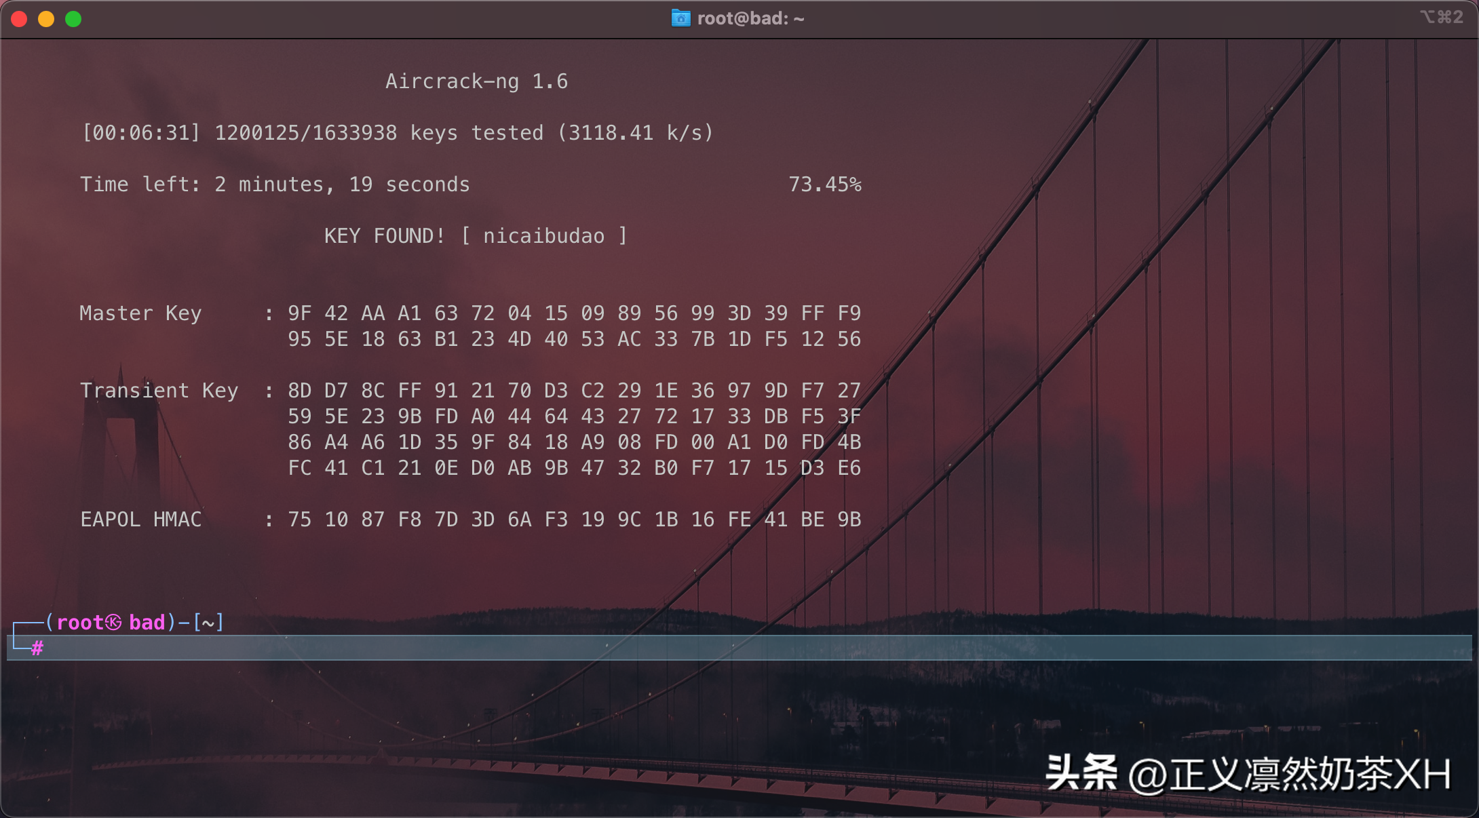Viewport: 1479px width, 818px height.
Task: Click the KEY FOUND! text
Action: 384,236
